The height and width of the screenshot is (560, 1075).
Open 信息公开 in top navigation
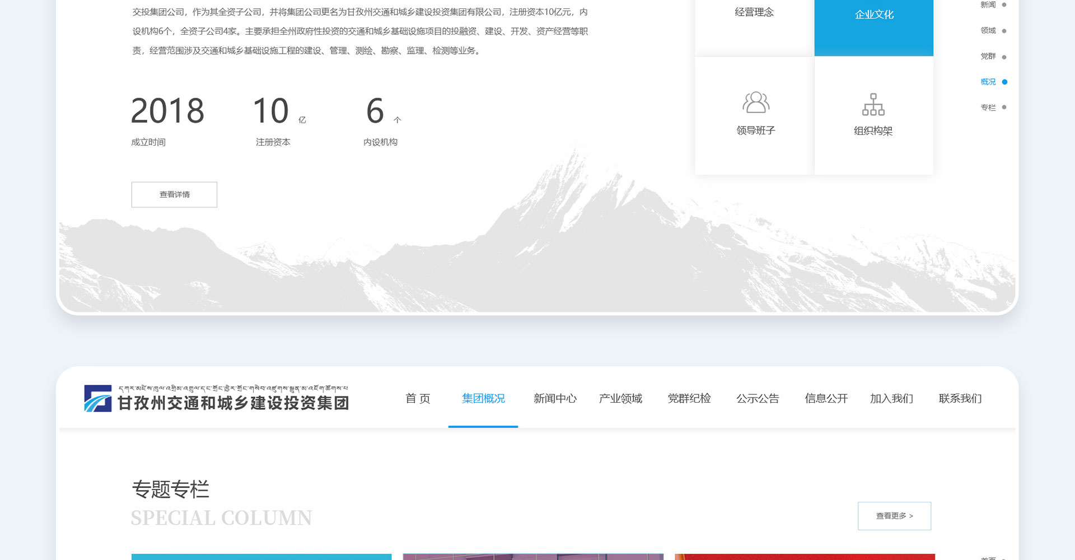pyautogui.click(x=826, y=399)
